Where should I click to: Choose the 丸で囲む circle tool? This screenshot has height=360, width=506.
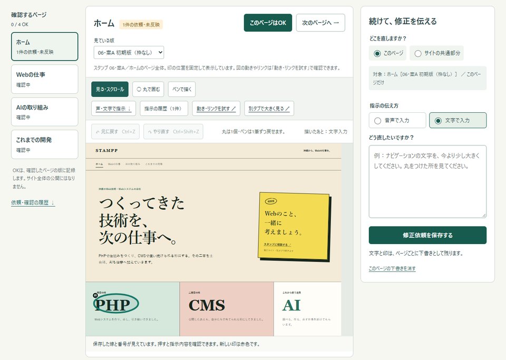coord(148,90)
